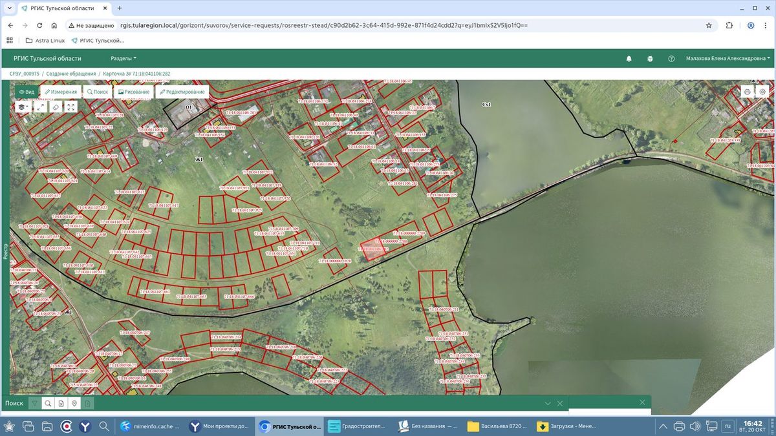Click the magnifier icon in Поиск panel
The width and height of the screenshot is (776, 436).
48,403
